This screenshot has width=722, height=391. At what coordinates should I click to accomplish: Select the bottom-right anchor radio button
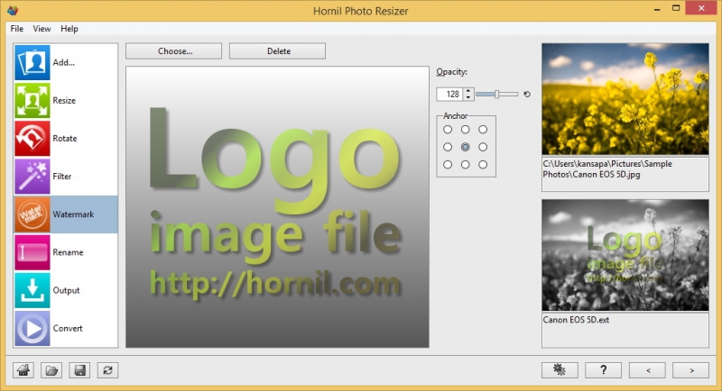pyautogui.click(x=483, y=165)
